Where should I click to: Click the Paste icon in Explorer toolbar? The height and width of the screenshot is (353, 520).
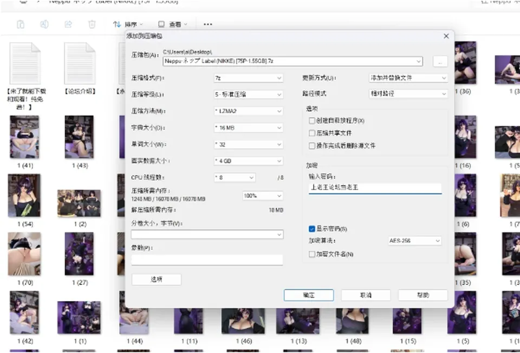coord(21,24)
